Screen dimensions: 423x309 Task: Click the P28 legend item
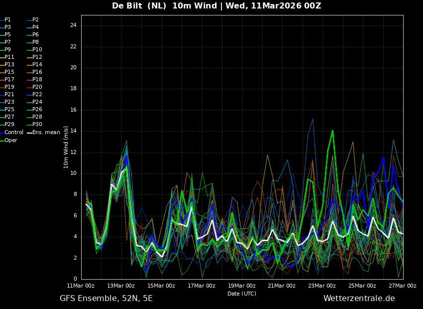pyautogui.click(x=37, y=117)
